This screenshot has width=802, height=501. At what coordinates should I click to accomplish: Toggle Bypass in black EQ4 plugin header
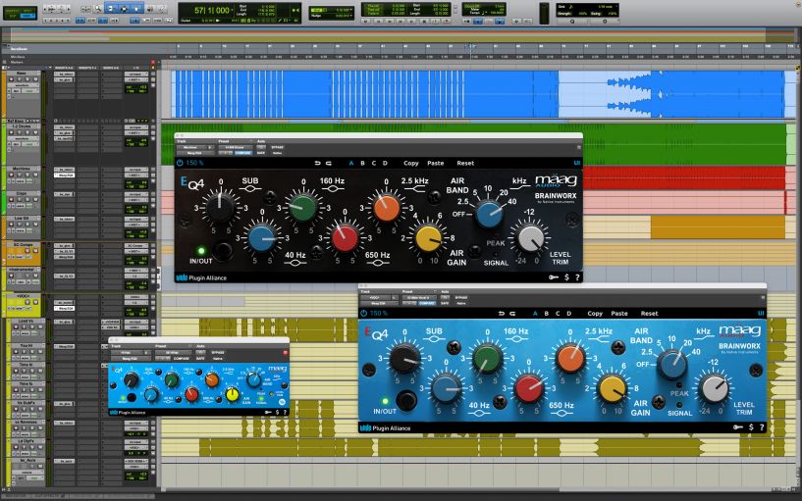[277, 147]
